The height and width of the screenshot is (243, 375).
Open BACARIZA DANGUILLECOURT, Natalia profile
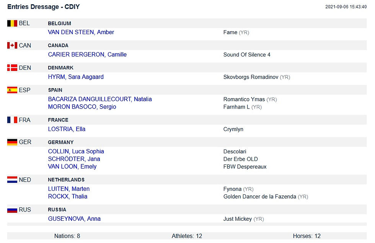100,99
